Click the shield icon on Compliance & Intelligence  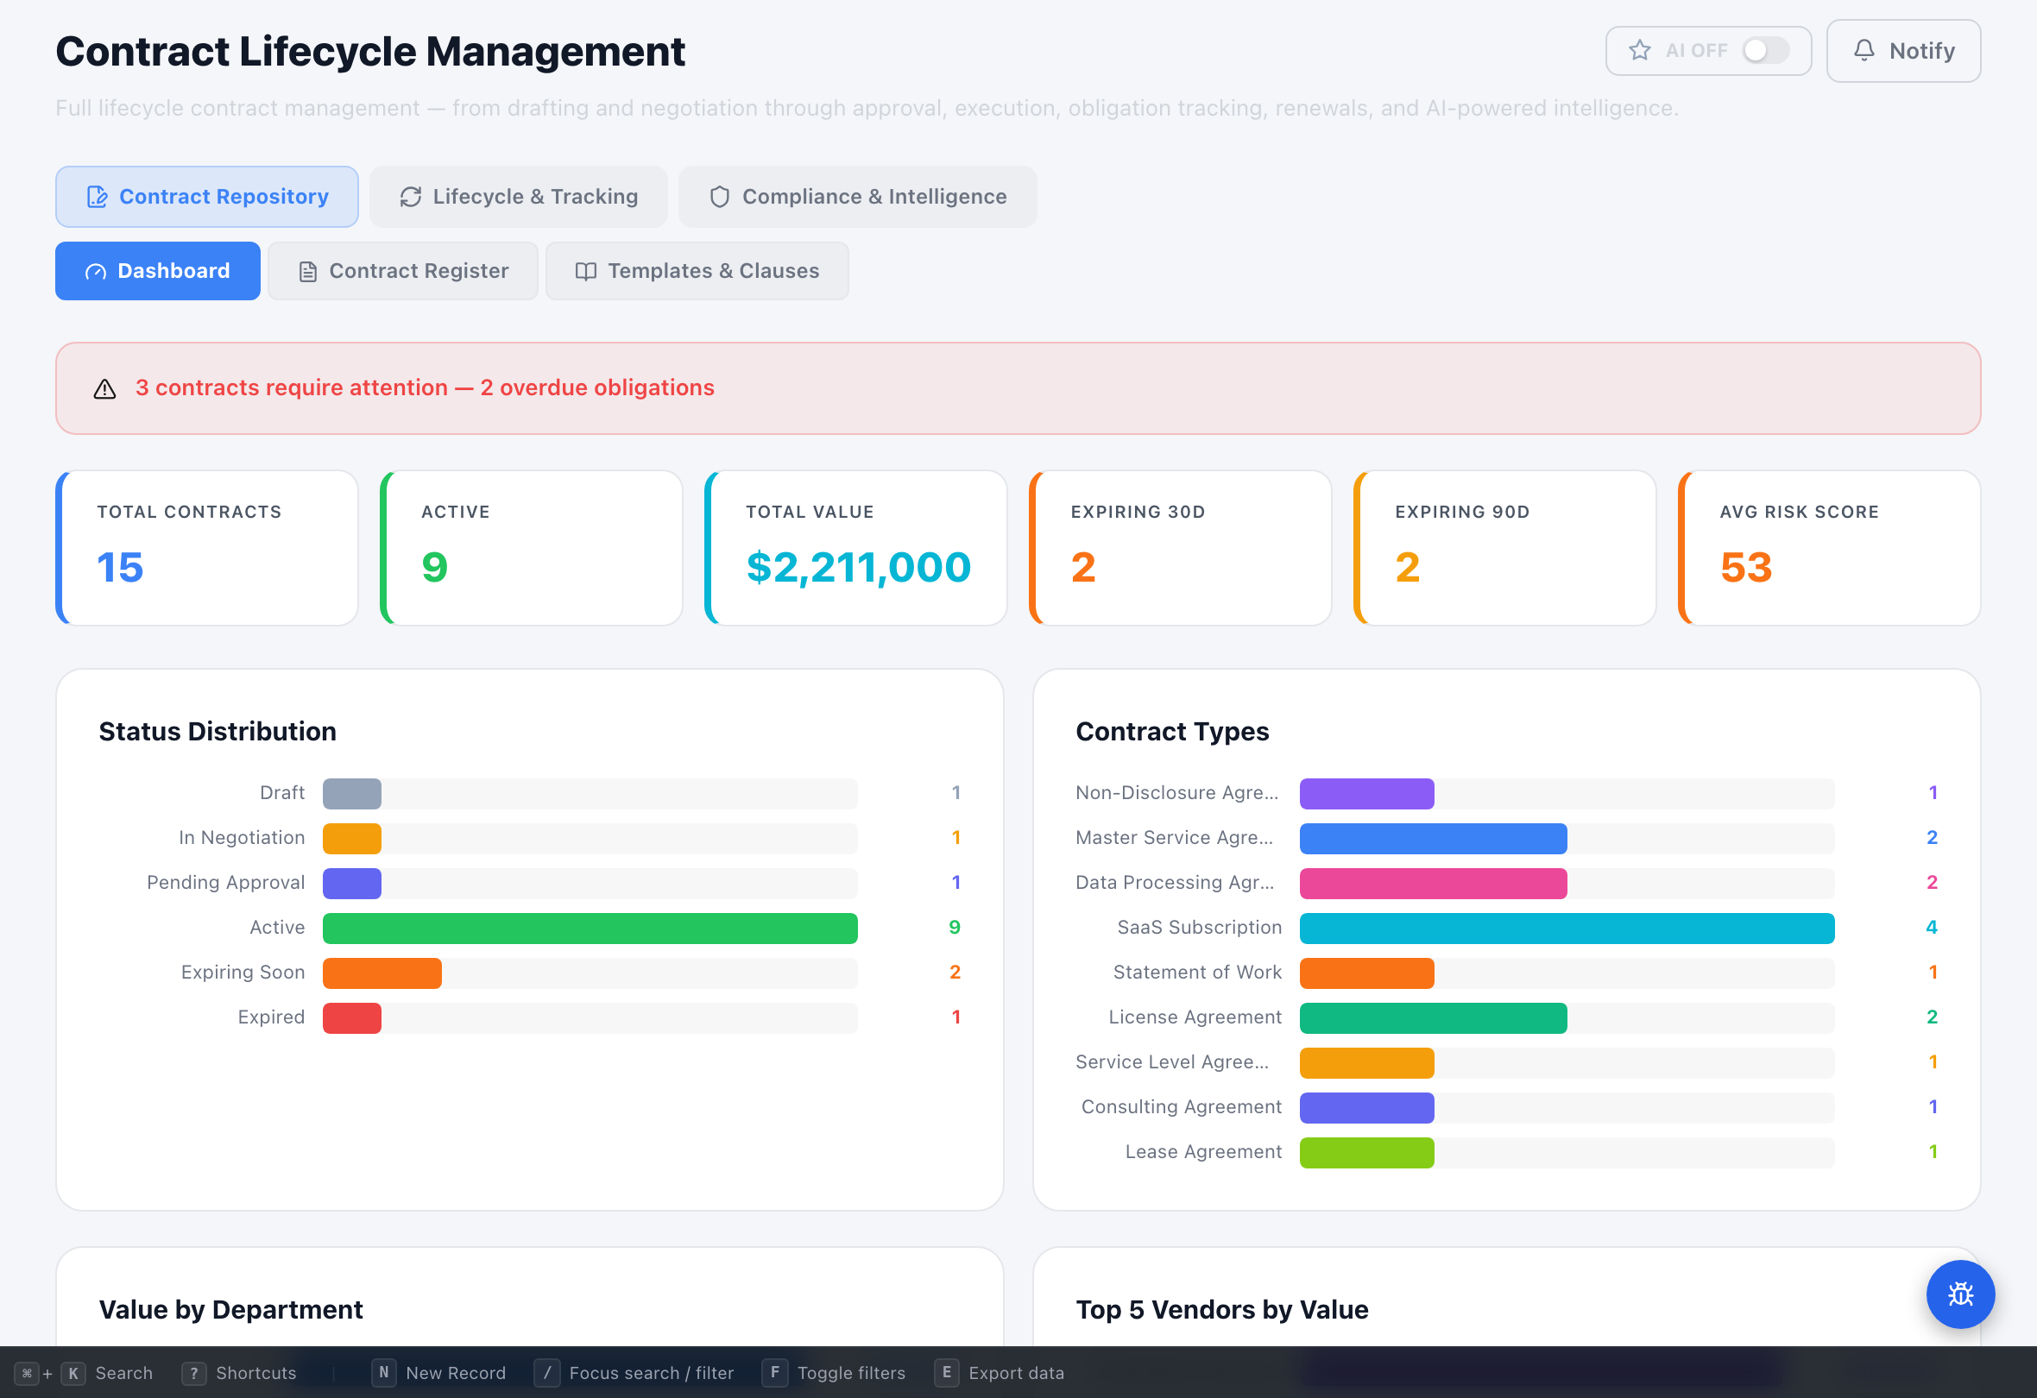(x=720, y=197)
